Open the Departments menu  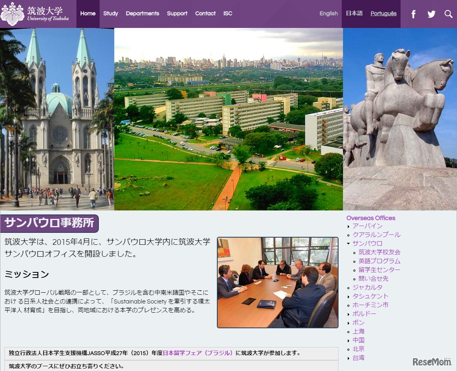(x=142, y=14)
